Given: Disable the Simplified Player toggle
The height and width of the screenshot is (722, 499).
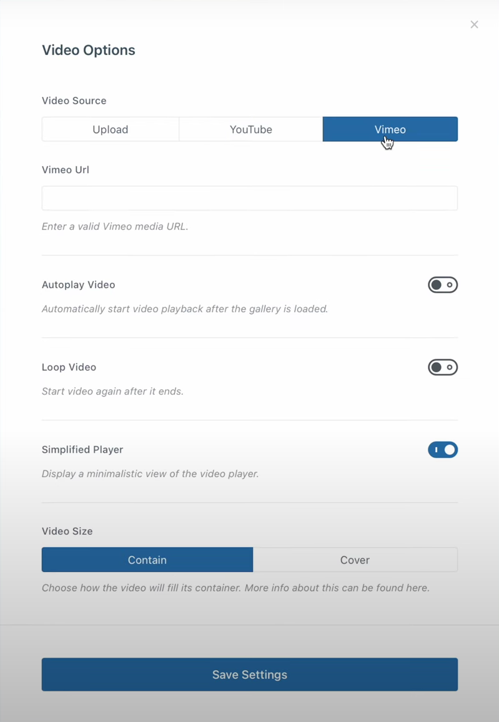Looking at the screenshot, I should [442, 450].
